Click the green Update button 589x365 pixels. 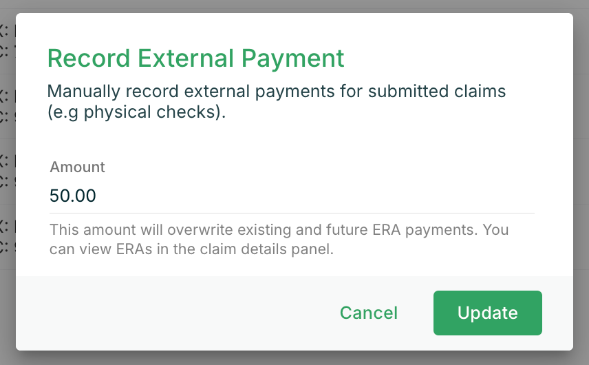488,313
